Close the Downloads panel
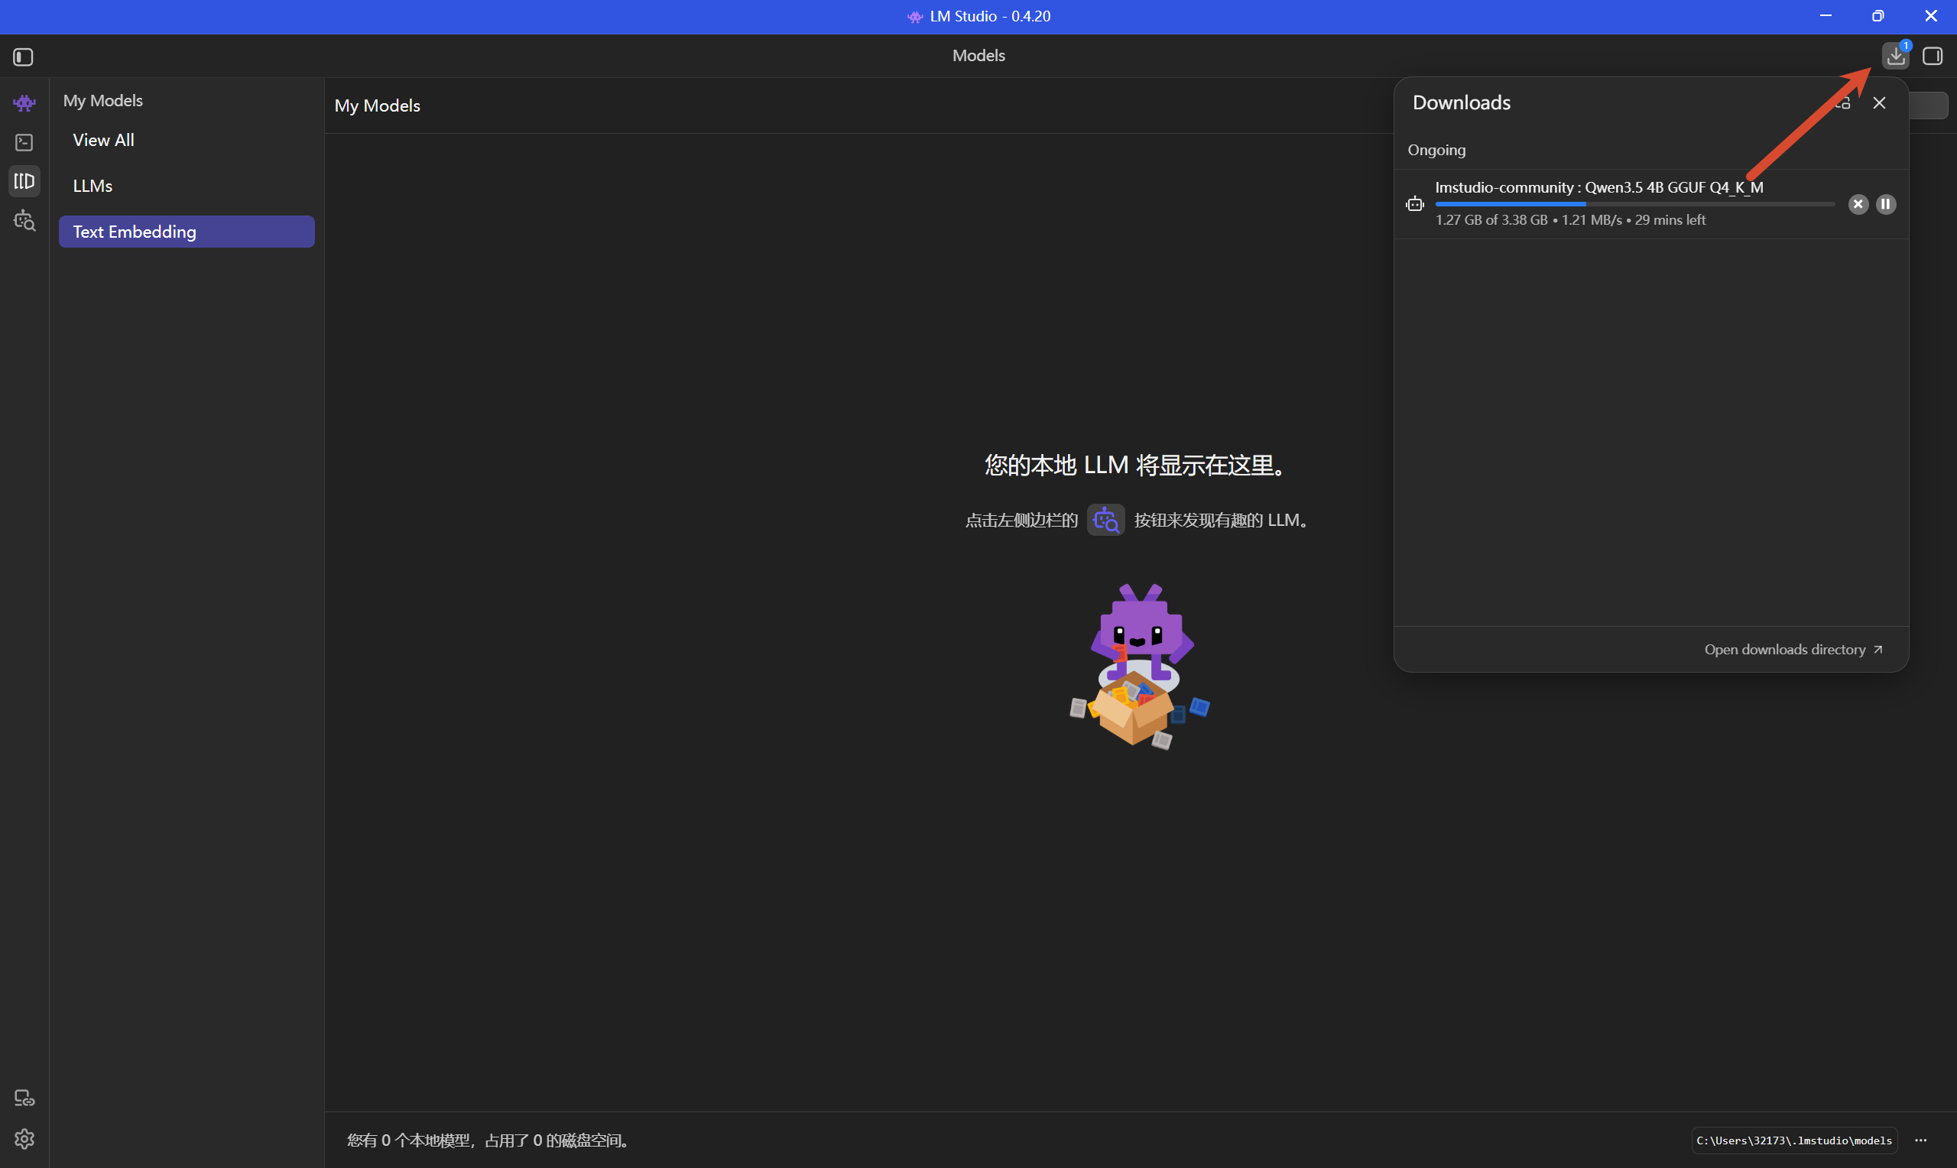 click(x=1879, y=103)
